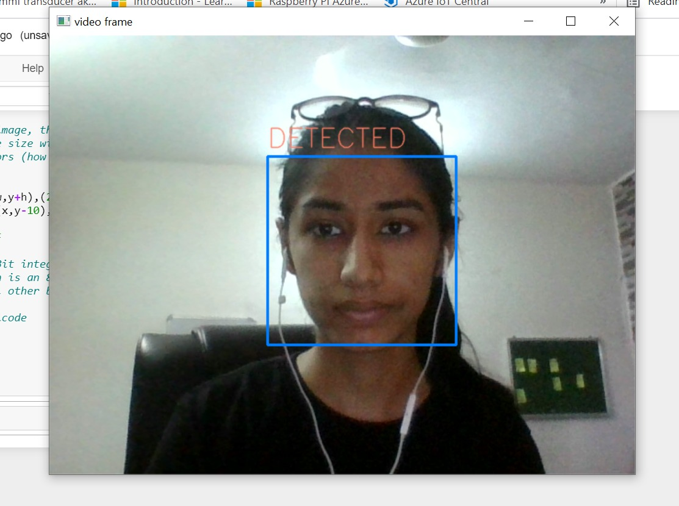The width and height of the screenshot is (679, 506).
Task: Open the Help menu in the notebook behind
Action: [x=32, y=68]
